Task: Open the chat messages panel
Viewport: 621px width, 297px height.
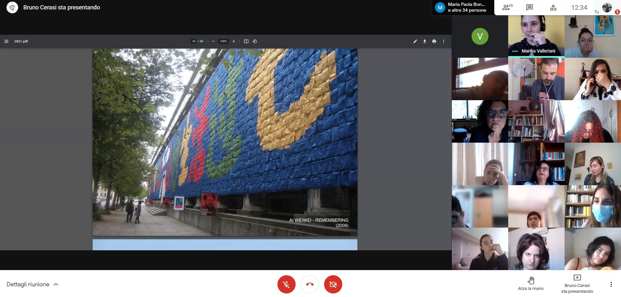Action: point(530,7)
